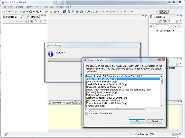This screenshot has width=185, height=138.
Task: Click the New wizard icon in main toolbar
Action: [x=6, y=12]
